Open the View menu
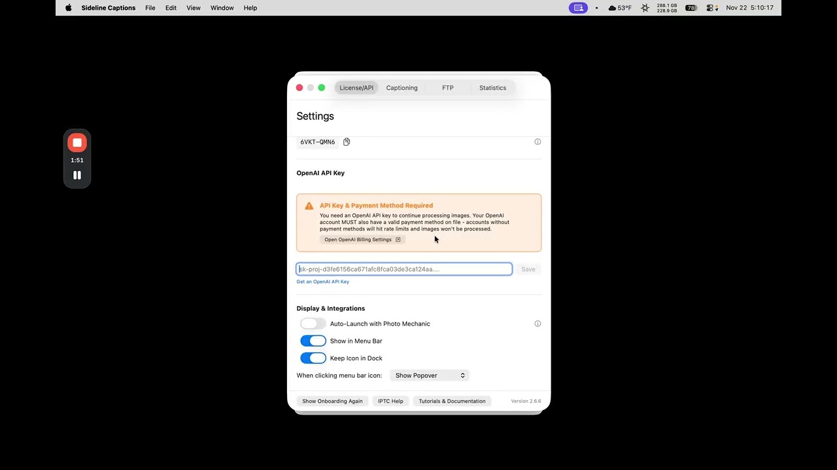The image size is (837, 470). click(194, 8)
